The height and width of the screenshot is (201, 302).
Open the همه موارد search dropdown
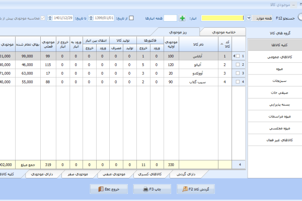click(x=249, y=18)
